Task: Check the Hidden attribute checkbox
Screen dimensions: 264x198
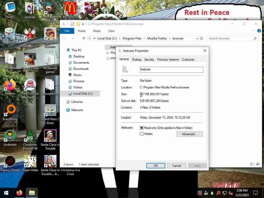Action: 142,134
